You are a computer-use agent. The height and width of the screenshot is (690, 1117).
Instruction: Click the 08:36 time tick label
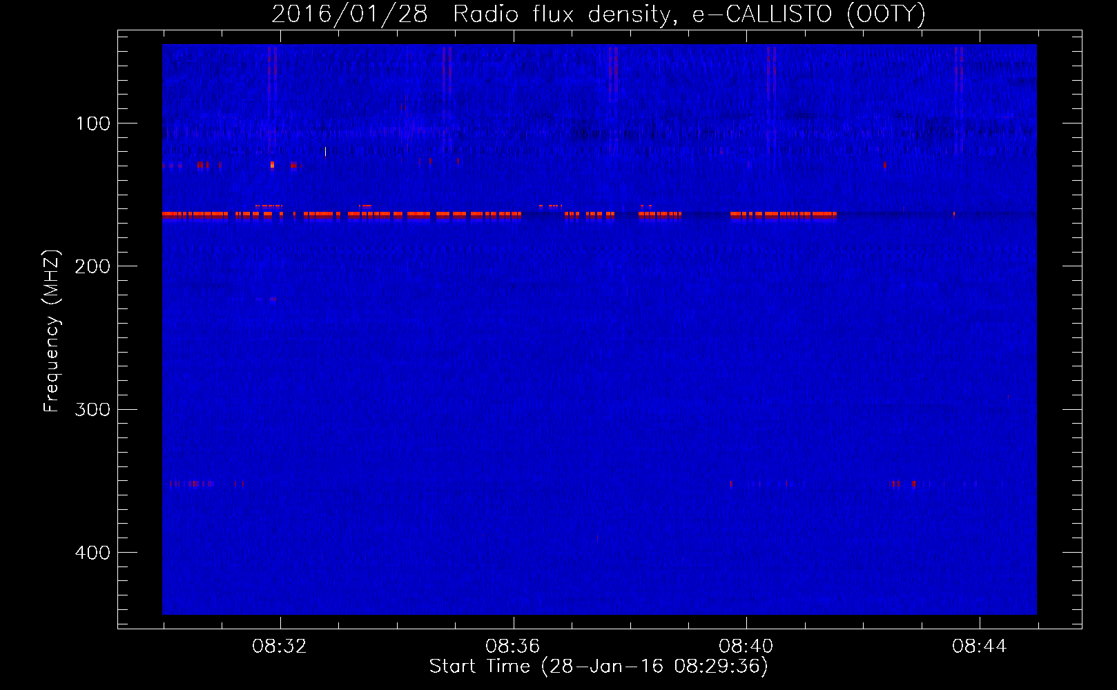(x=513, y=647)
